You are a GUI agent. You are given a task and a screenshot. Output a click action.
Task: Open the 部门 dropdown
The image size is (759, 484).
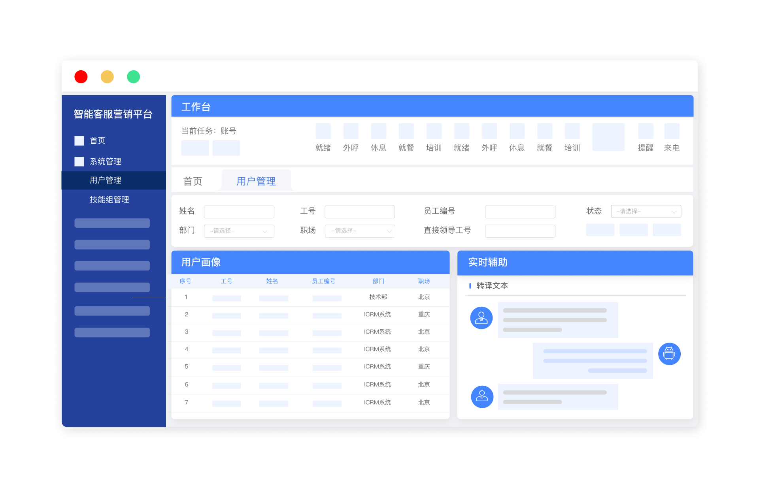pyautogui.click(x=239, y=231)
